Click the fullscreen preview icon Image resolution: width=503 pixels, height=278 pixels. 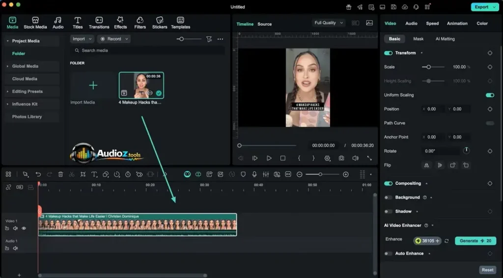click(x=369, y=158)
